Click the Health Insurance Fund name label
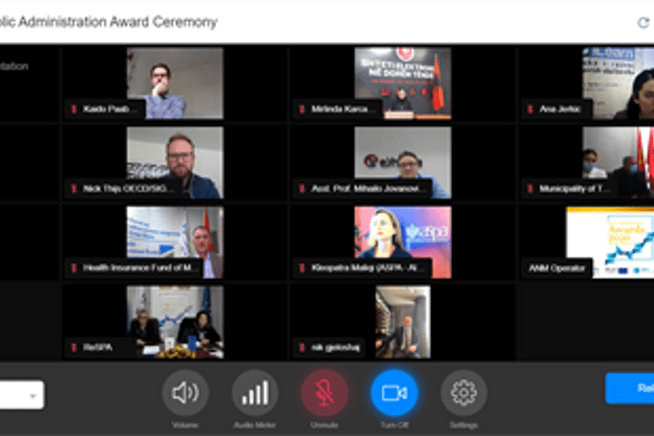The image size is (654, 436). tap(140, 268)
